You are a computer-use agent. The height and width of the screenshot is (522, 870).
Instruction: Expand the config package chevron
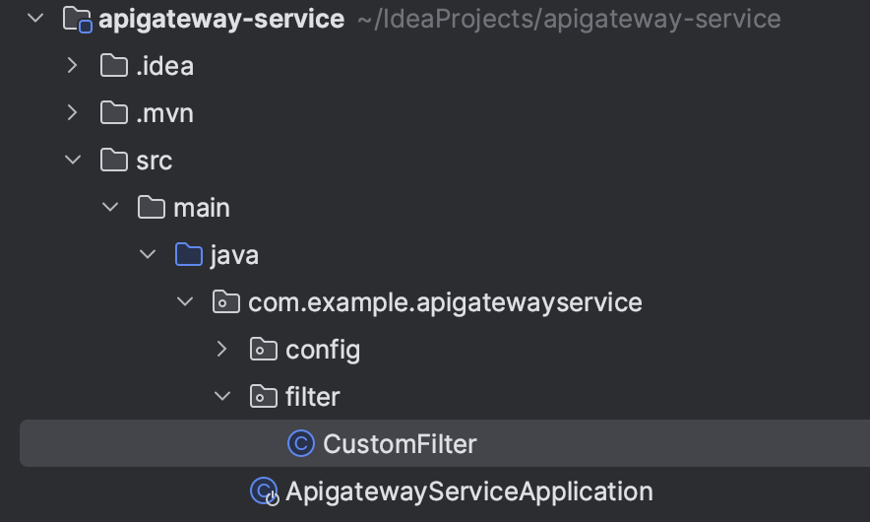click(x=221, y=349)
